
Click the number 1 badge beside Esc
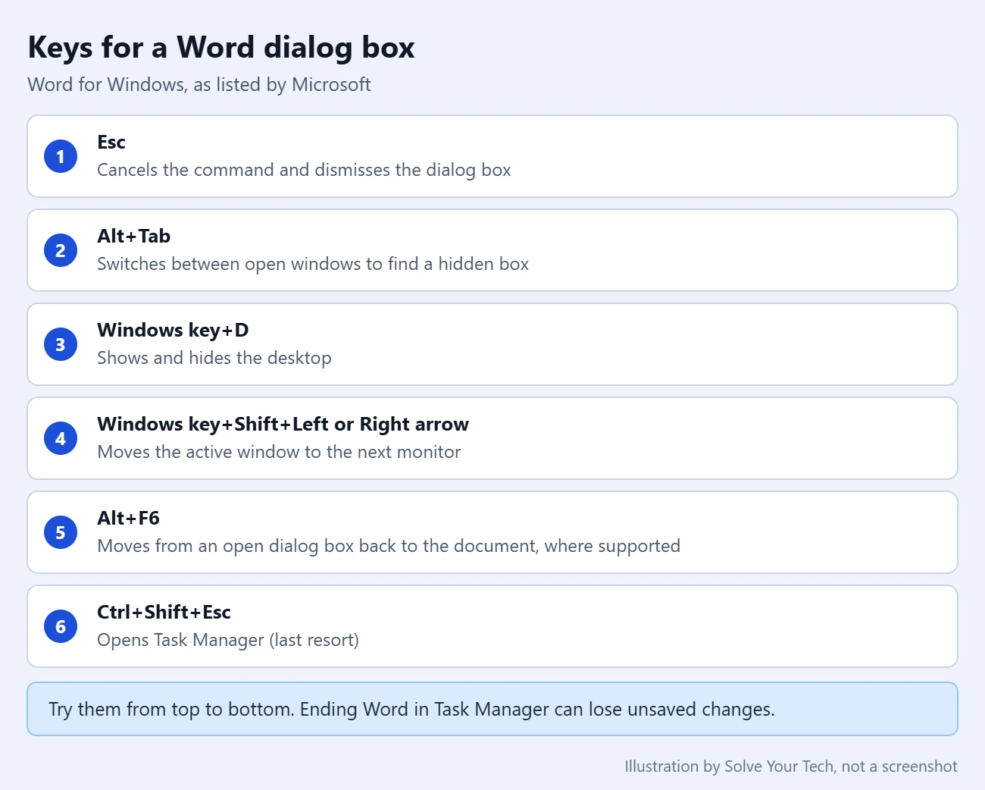[x=61, y=156]
